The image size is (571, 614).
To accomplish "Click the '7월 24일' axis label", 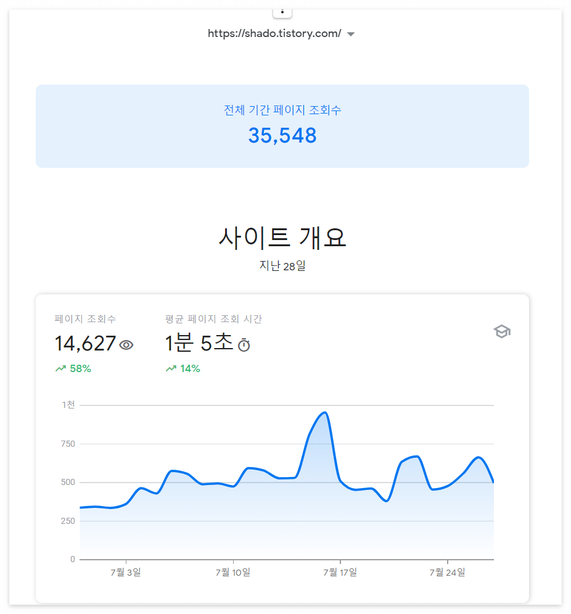I will point(447,573).
